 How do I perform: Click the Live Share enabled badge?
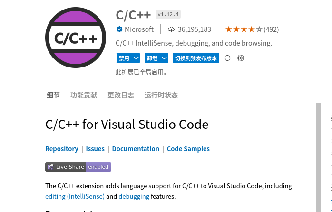click(78, 167)
